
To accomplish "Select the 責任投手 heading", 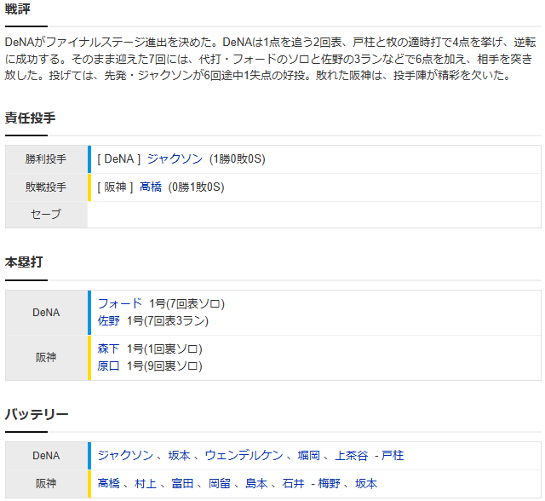I will click(x=31, y=118).
